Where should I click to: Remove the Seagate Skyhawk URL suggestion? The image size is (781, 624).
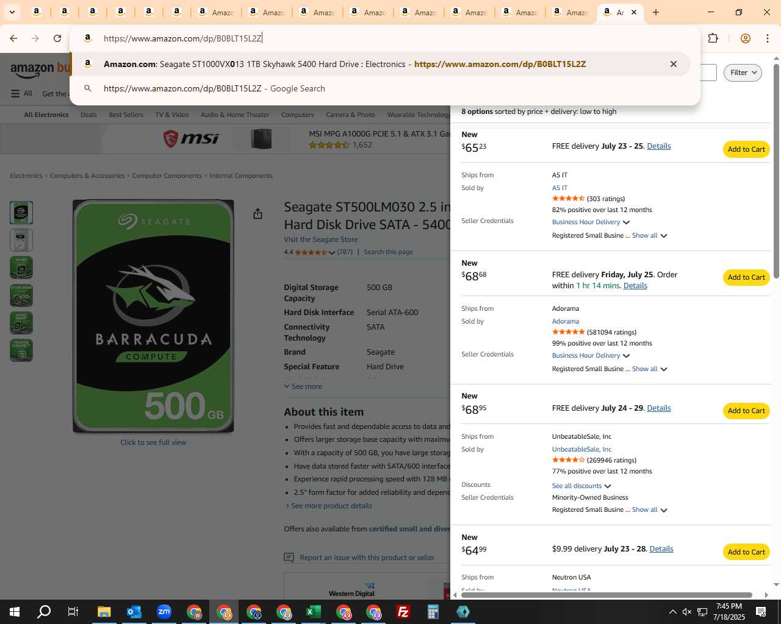click(674, 64)
